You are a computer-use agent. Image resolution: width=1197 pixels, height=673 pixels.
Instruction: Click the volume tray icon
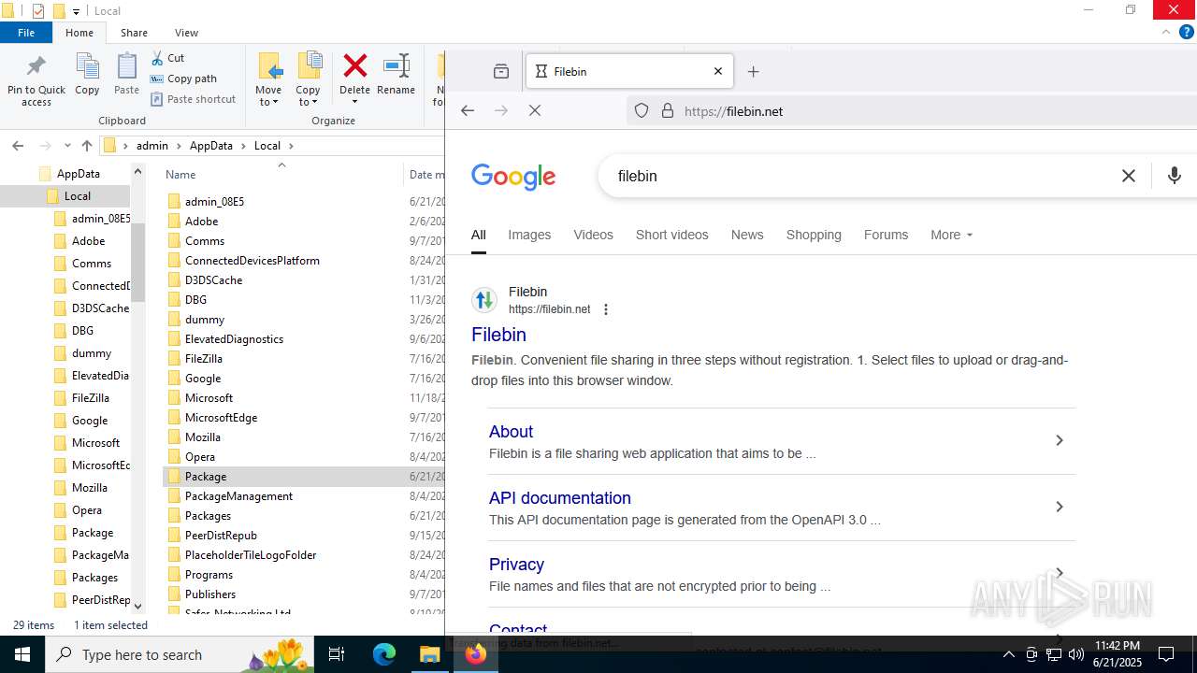coord(1075,654)
